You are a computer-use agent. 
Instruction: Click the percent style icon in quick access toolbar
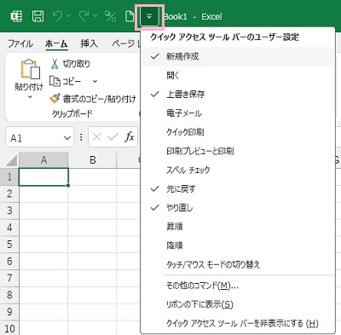pos(110,16)
